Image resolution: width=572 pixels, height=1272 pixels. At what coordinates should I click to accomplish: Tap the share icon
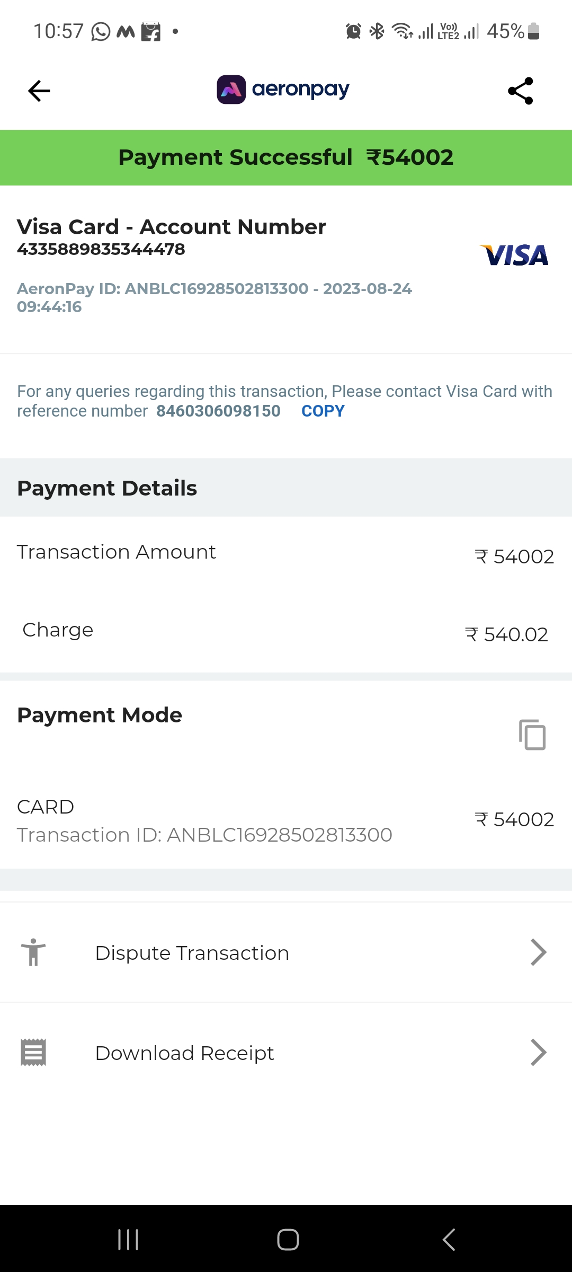[520, 91]
